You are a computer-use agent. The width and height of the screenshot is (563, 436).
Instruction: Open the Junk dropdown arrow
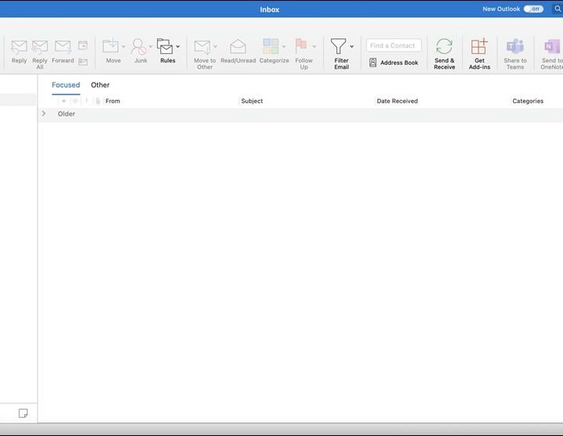pos(150,47)
